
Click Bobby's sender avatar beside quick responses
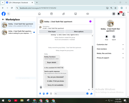(x=41, y=87)
